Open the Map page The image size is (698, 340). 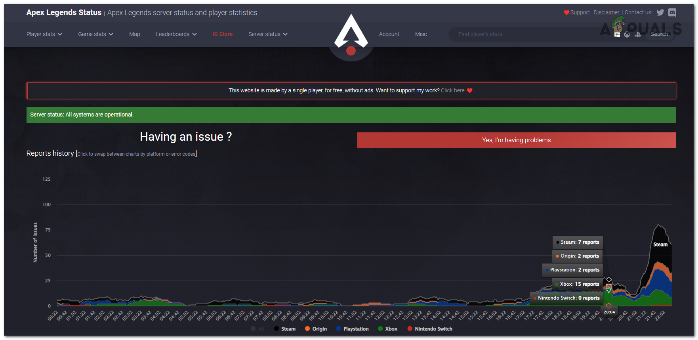(135, 34)
